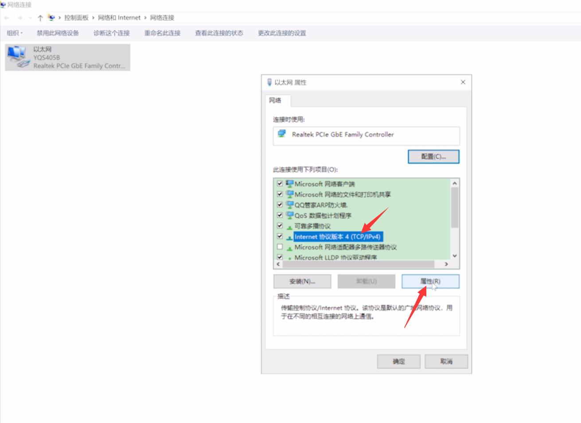Click the 安装(N)... button

302,281
